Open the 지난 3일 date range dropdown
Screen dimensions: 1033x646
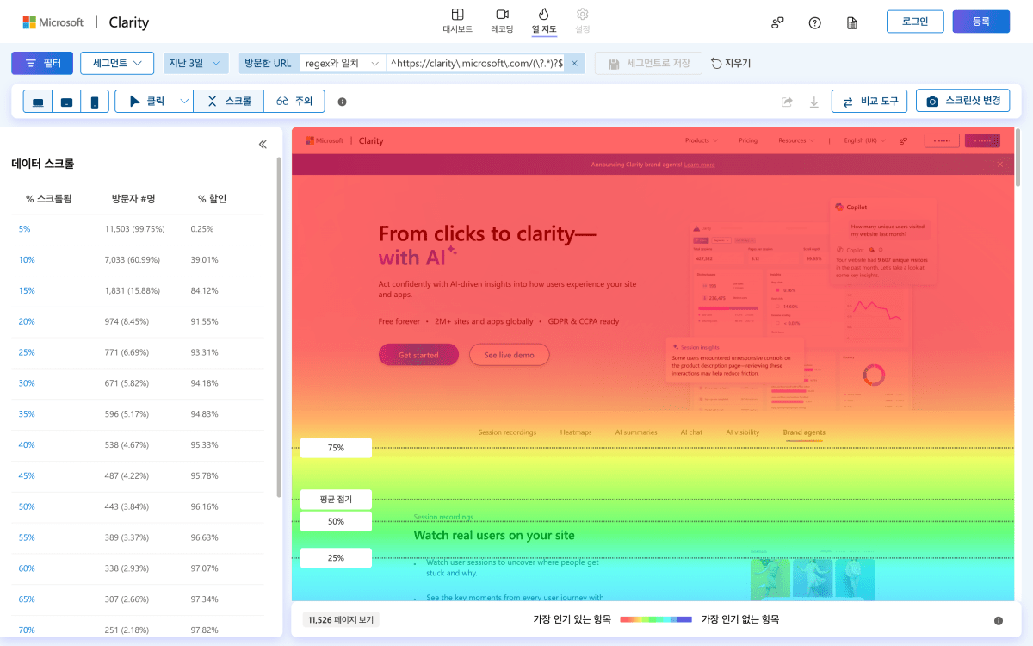[195, 63]
